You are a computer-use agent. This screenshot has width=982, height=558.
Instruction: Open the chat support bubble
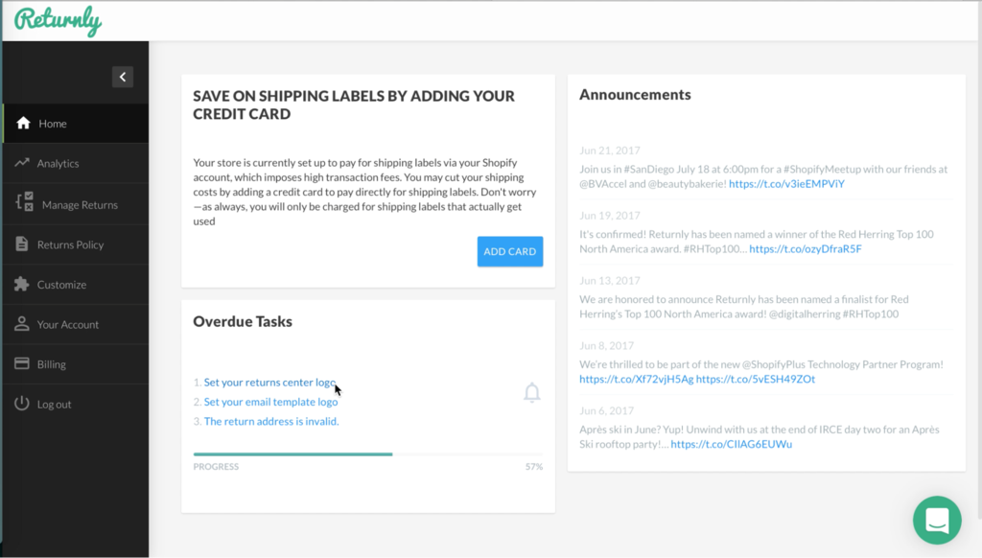[937, 520]
